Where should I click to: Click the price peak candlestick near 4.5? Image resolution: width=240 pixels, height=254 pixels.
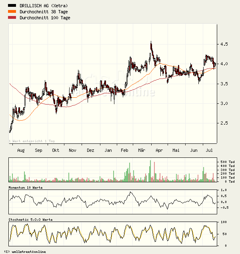point(151,46)
